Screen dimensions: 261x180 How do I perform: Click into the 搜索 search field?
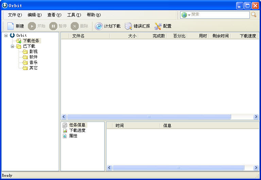point(219,15)
